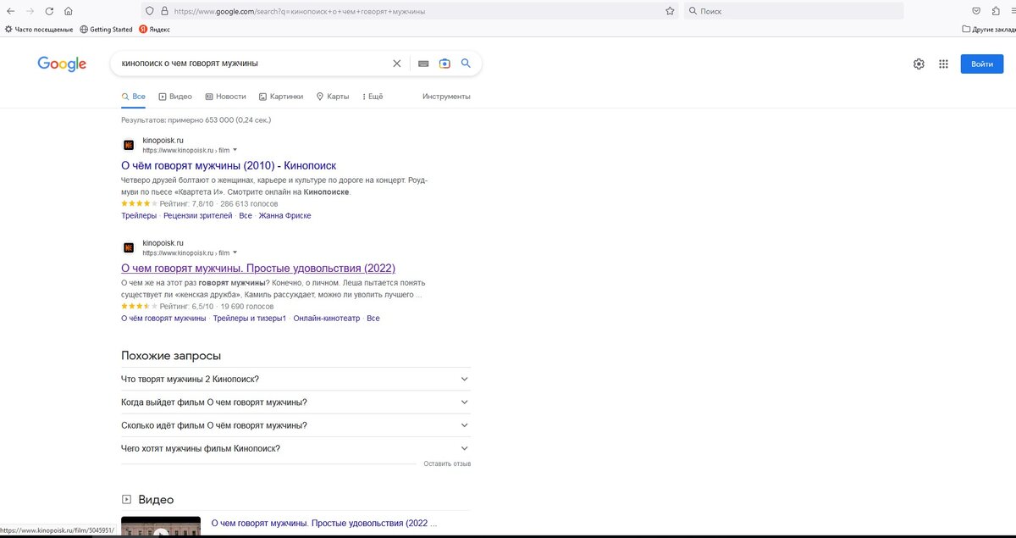
Task: Expand 'Когда выйдет фильм О чем говорят мужчины?'
Action: 295,402
